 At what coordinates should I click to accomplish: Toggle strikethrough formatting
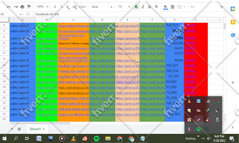tap(149, 7)
